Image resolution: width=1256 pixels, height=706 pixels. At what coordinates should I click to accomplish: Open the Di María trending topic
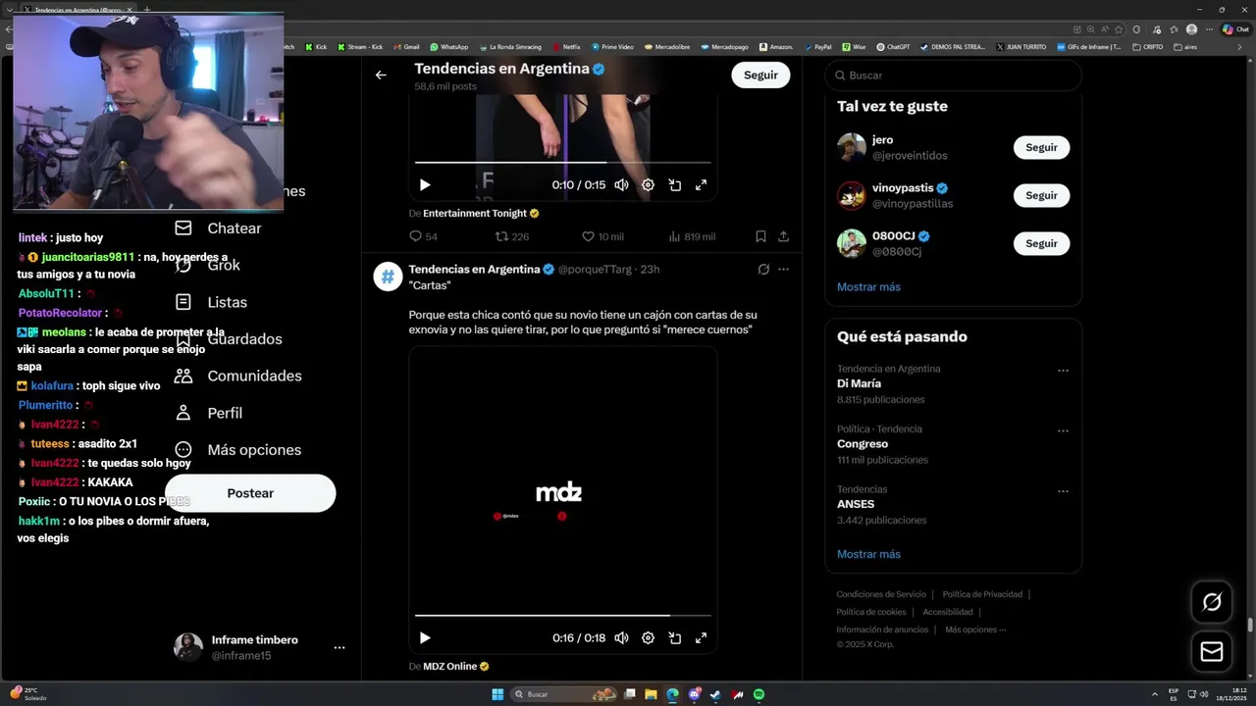tap(953, 384)
